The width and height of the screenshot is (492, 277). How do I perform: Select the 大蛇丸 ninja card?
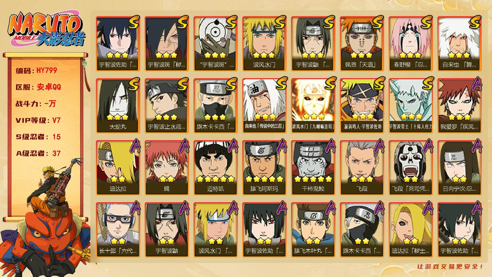tap(118, 106)
